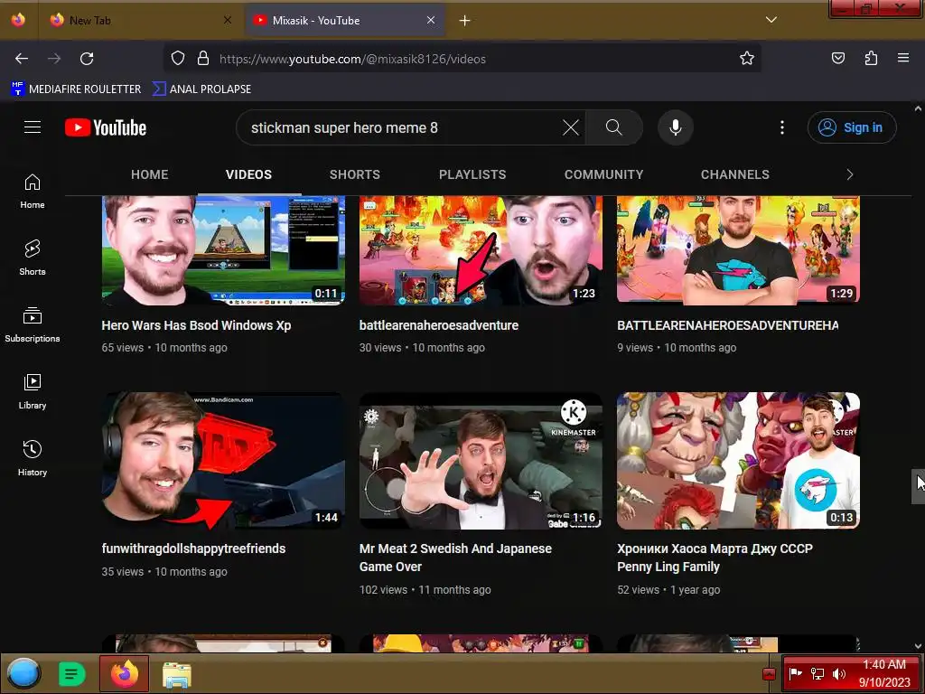The height and width of the screenshot is (694, 925).
Task: Click the page scrollbar up arrow
Action: point(918,108)
